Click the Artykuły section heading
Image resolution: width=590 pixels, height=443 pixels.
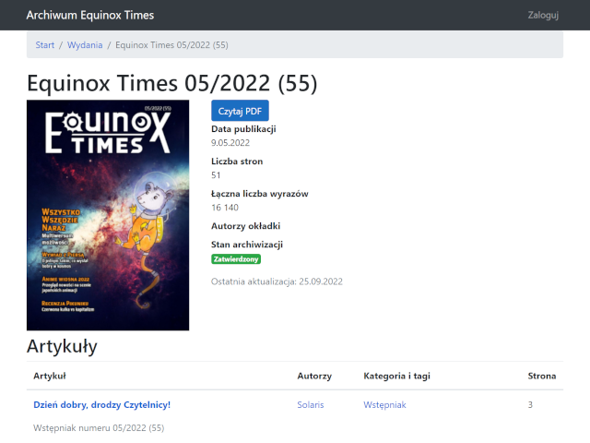click(x=62, y=346)
